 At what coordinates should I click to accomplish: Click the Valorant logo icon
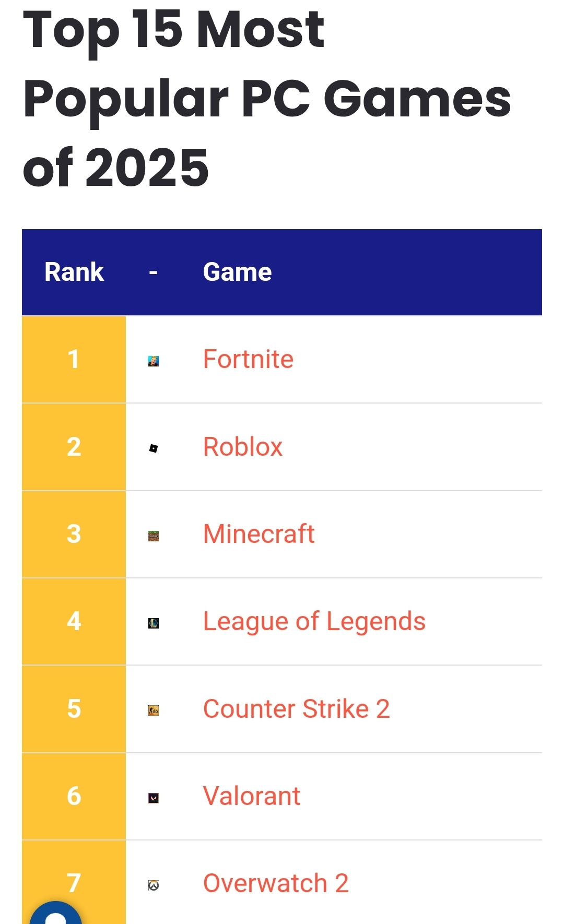coord(154,798)
